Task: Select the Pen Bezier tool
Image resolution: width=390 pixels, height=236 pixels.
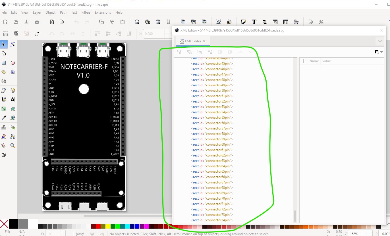Action: click(4, 90)
